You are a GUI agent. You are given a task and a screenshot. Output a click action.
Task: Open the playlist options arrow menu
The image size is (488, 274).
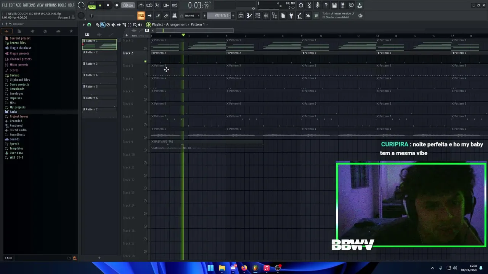point(84,25)
